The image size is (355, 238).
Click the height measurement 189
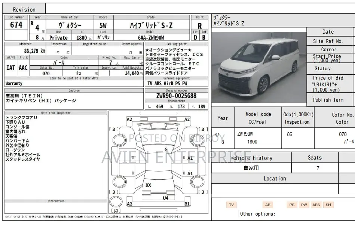202,106
